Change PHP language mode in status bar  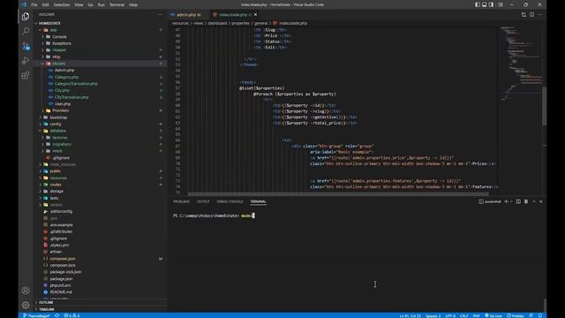477,315
